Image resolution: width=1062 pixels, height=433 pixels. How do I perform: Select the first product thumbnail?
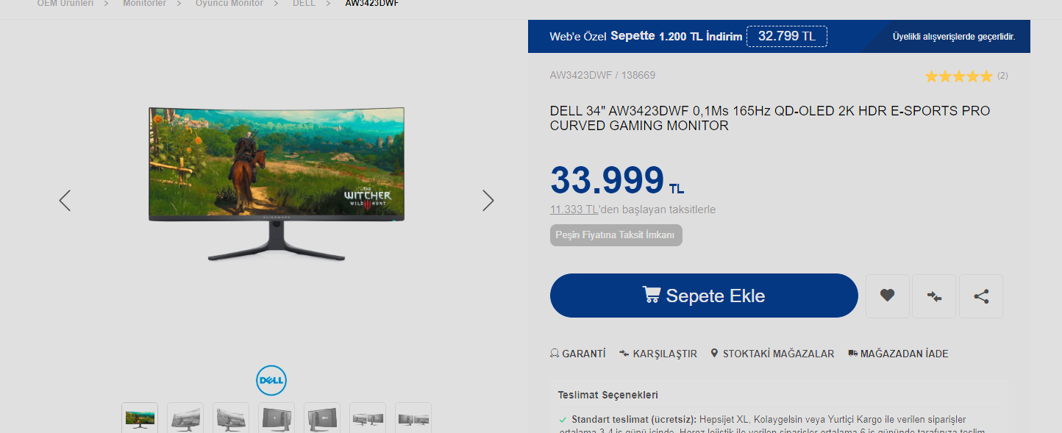(140, 418)
